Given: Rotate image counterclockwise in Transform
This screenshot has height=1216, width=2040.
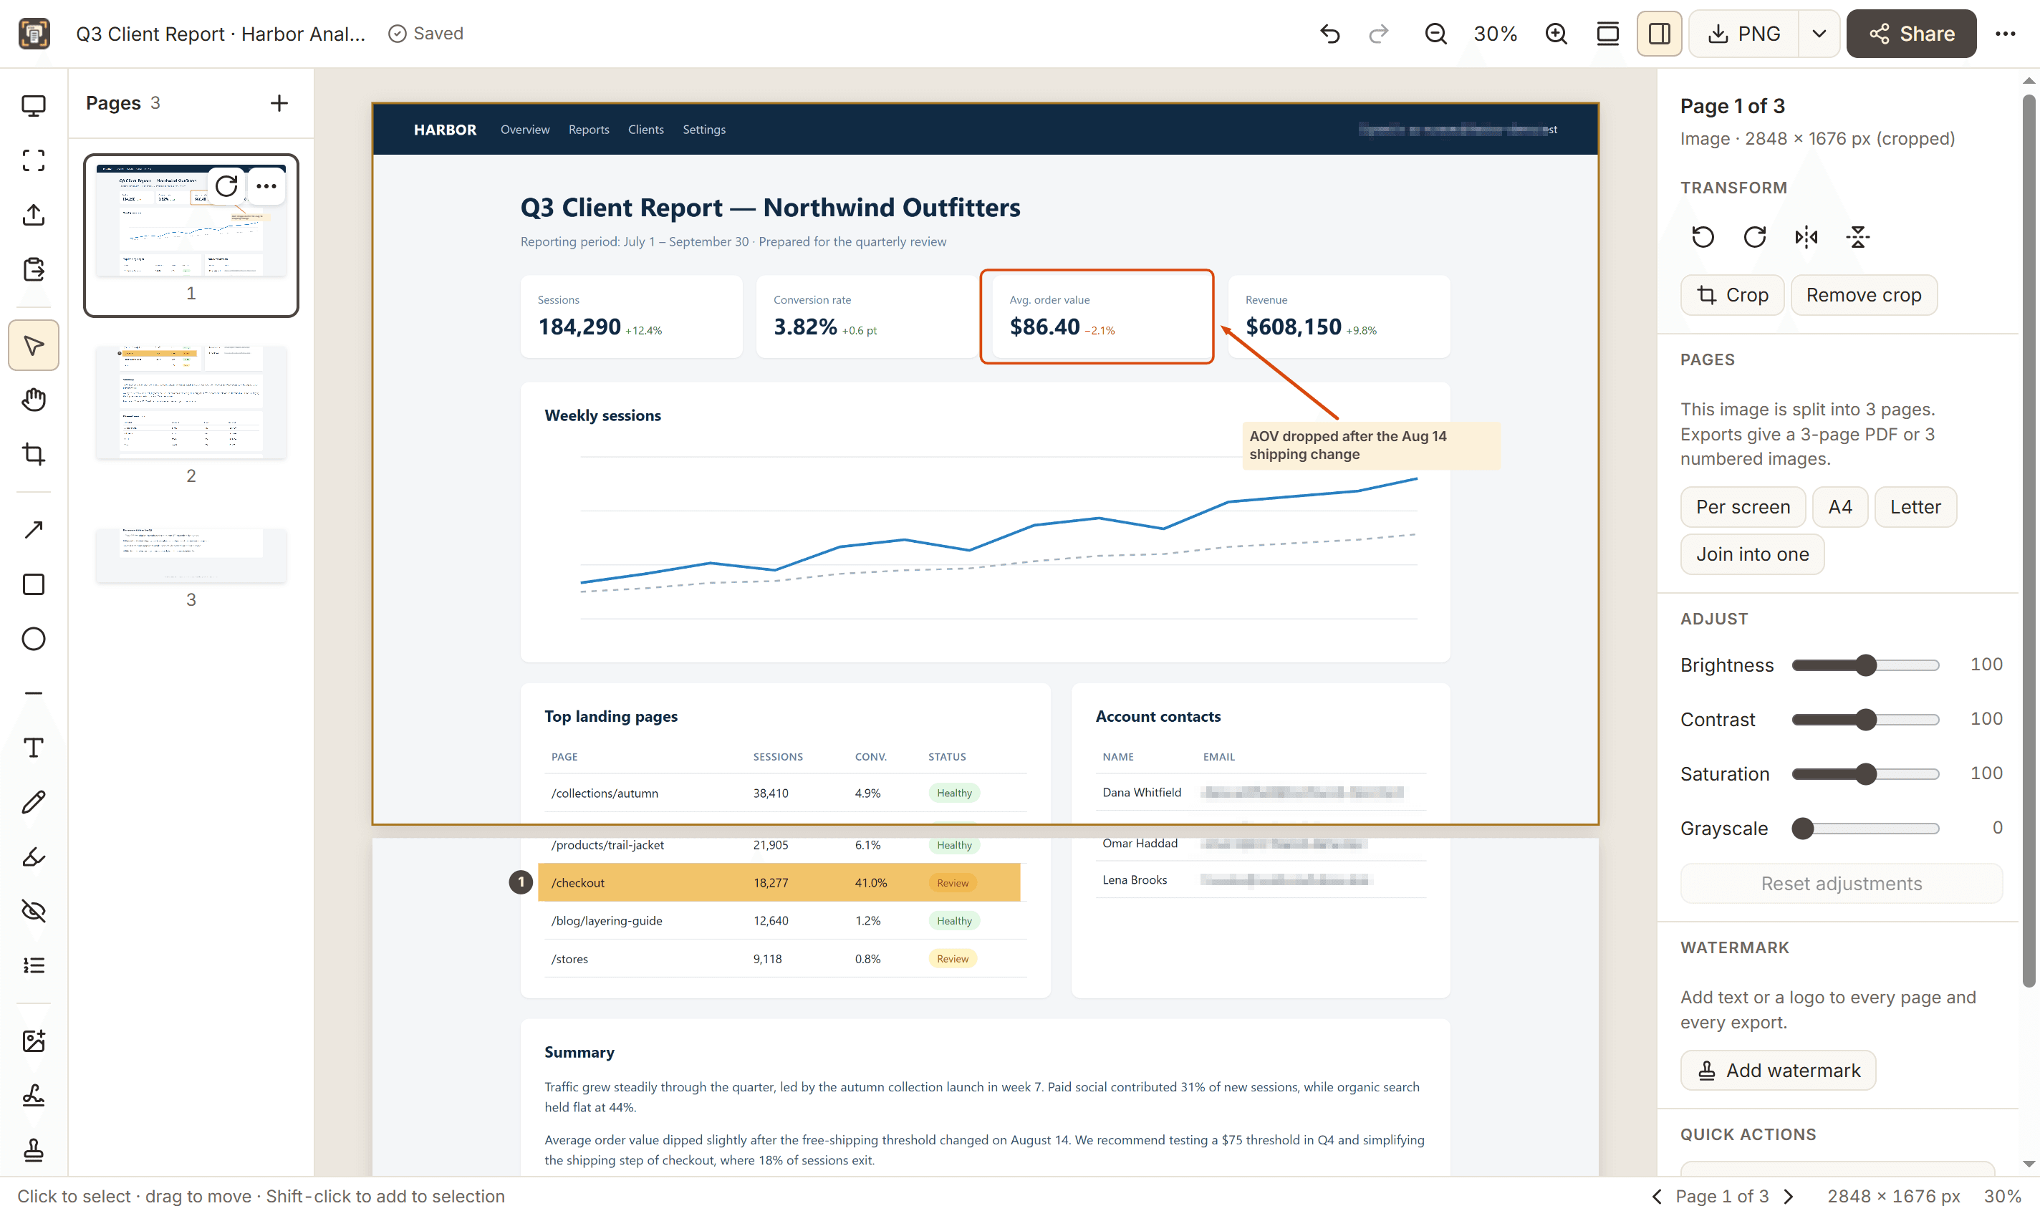Looking at the screenshot, I should coord(1703,237).
